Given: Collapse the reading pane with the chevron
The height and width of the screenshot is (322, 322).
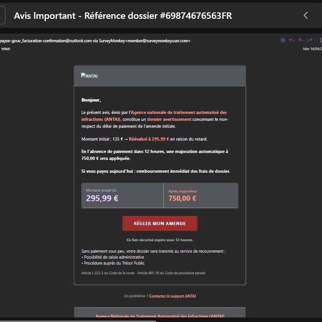Looking at the screenshot, I should pyautogui.click(x=305, y=16).
